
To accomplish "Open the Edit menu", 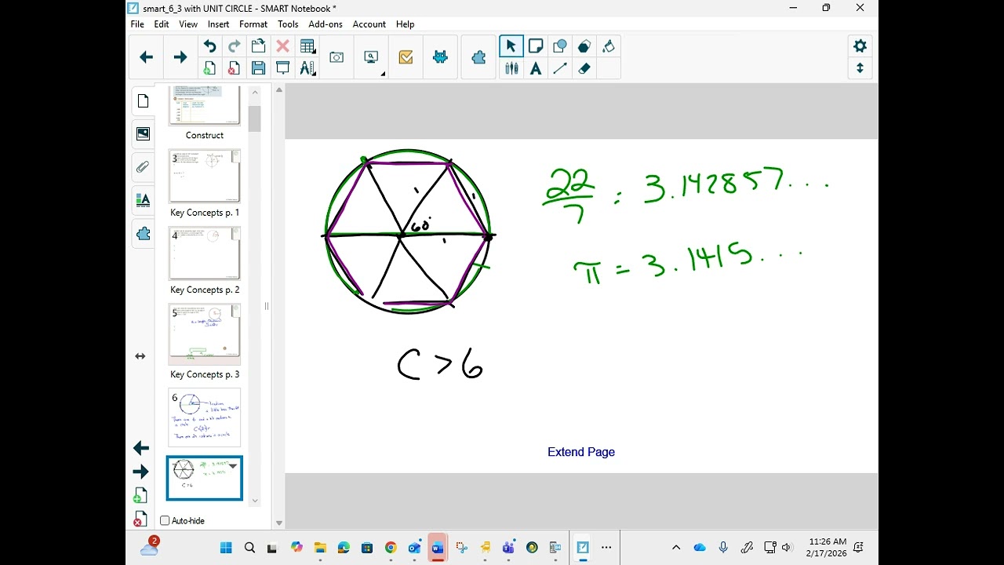I will tap(162, 24).
